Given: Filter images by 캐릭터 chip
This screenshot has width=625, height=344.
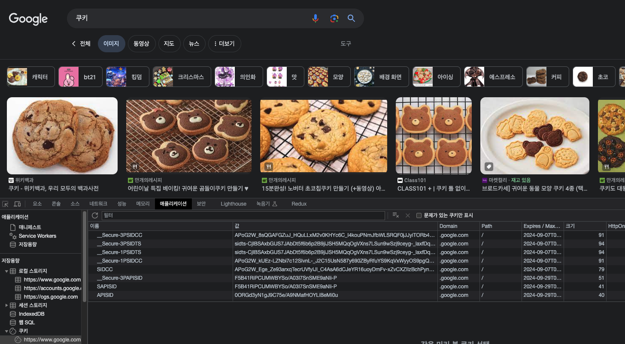Looking at the screenshot, I should [31, 77].
